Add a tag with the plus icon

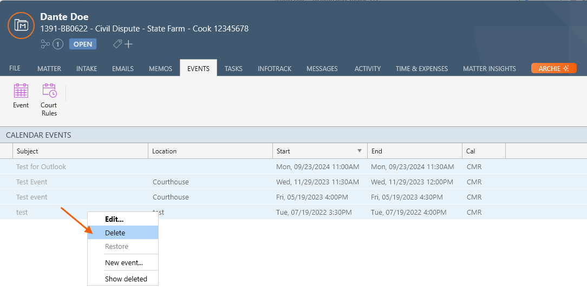[128, 44]
